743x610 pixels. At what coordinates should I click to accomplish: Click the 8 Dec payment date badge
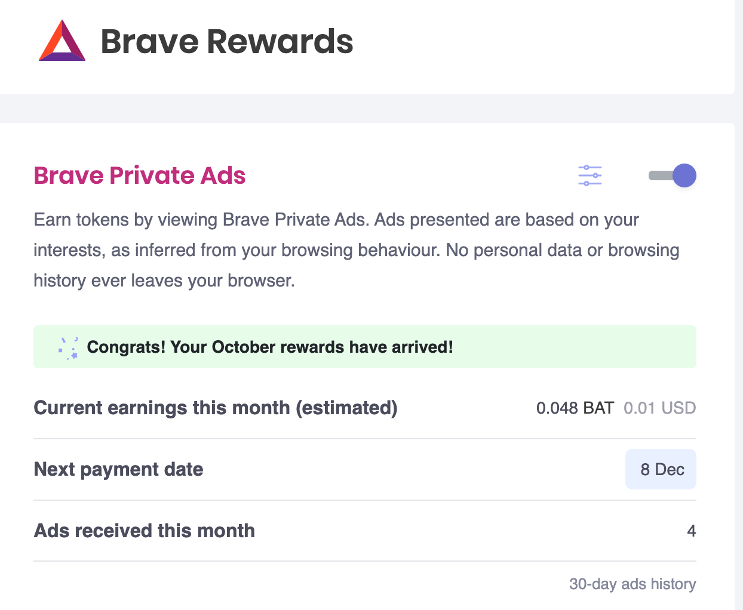[x=661, y=469]
